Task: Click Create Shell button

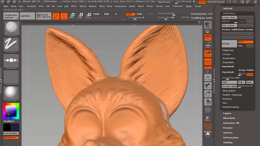Action: click(x=229, y=86)
